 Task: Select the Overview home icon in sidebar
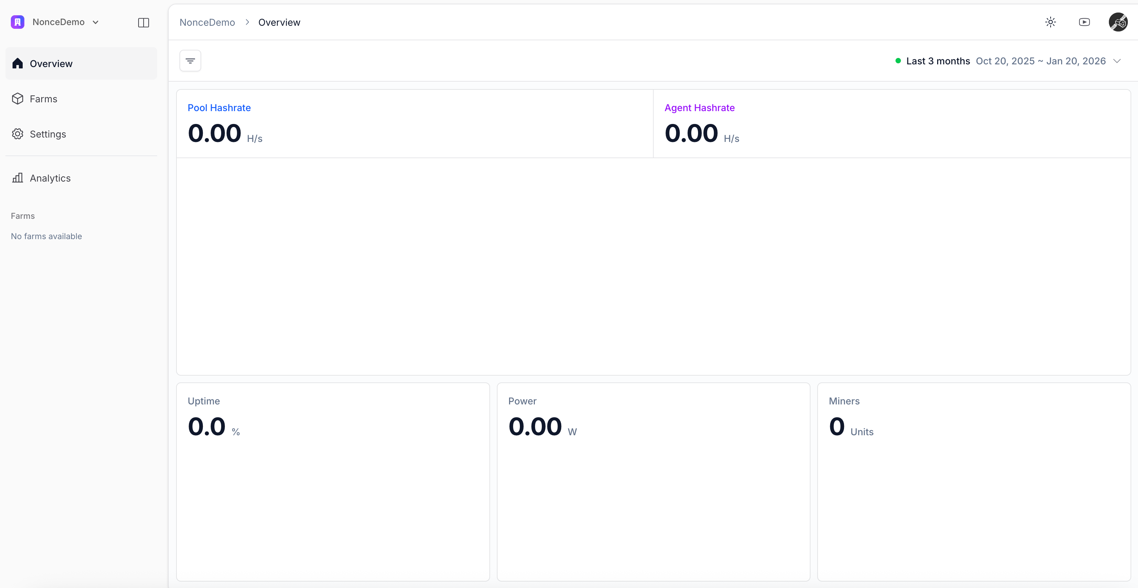coord(18,63)
